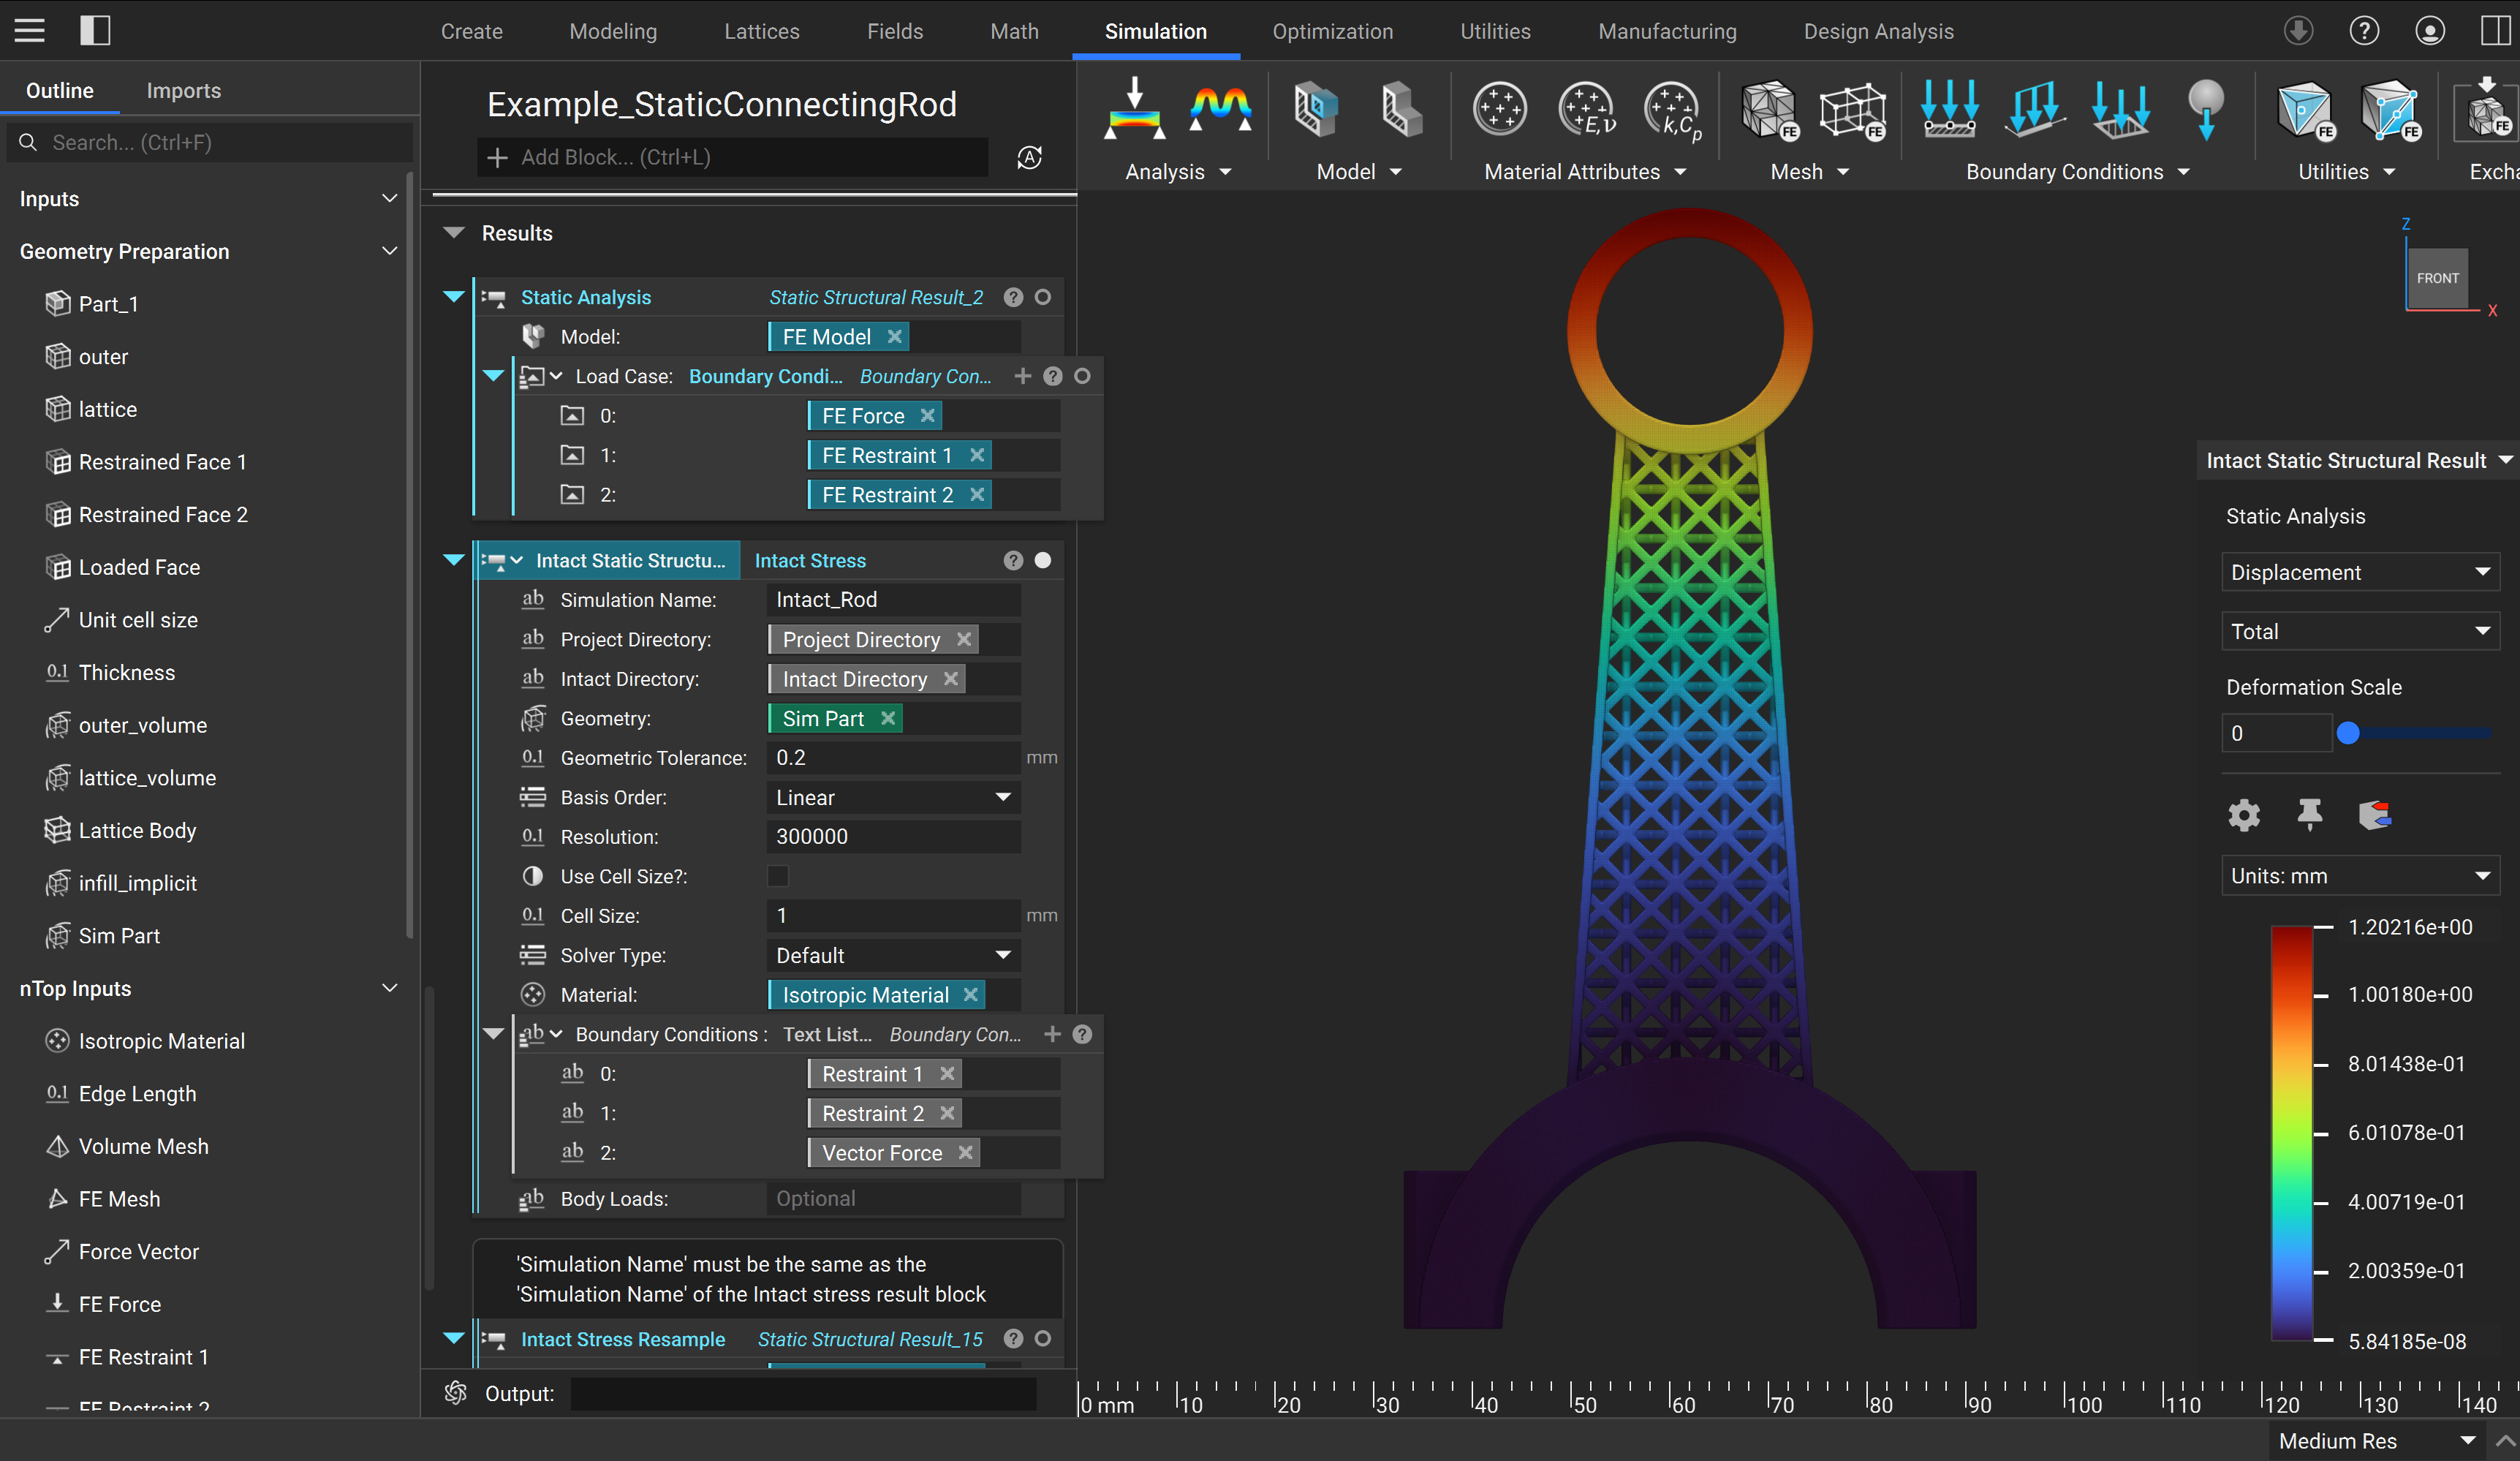Click the first Boundary Conditions restraint icon
2520x1461 pixels.
(1949, 108)
